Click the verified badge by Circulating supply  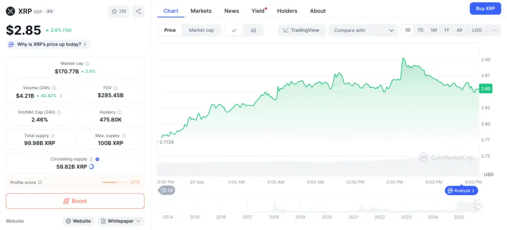click(x=98, y=159)
